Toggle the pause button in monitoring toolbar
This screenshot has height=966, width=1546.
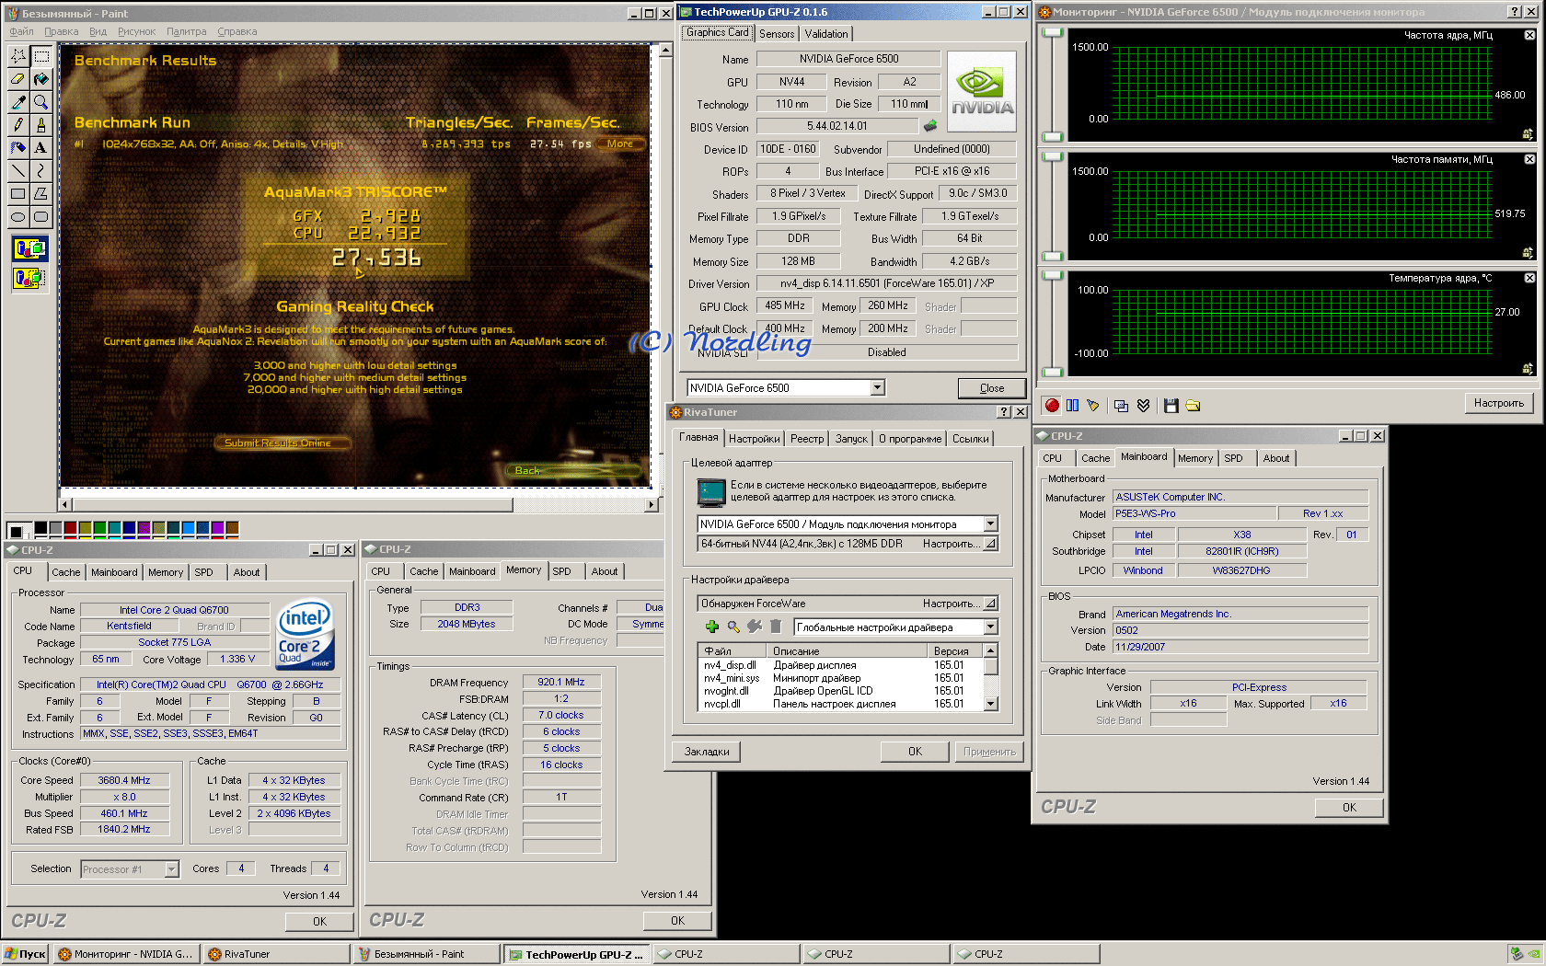1073,406
